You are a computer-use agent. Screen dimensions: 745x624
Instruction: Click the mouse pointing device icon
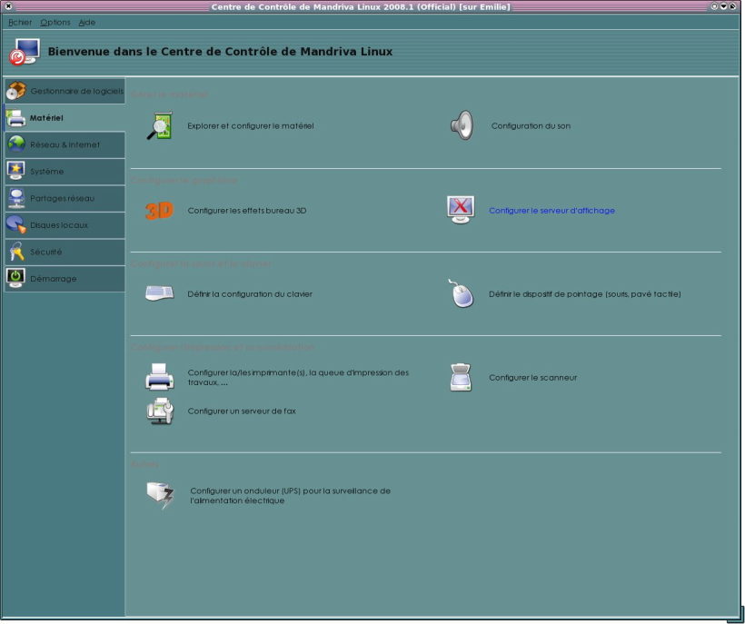tap(461, 293)
